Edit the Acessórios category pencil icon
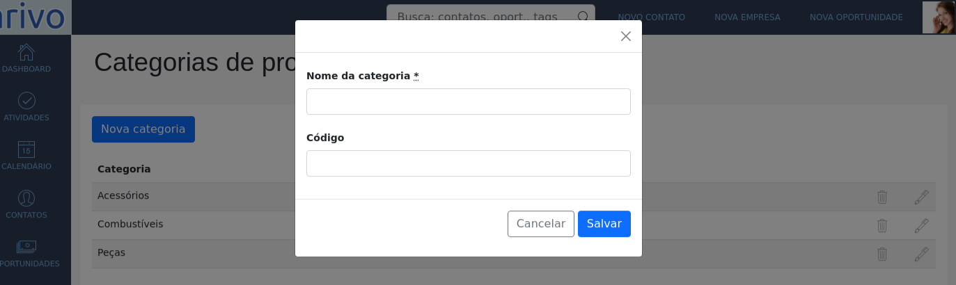This screenshot has width=956, height=285. [x=921, y=197]
